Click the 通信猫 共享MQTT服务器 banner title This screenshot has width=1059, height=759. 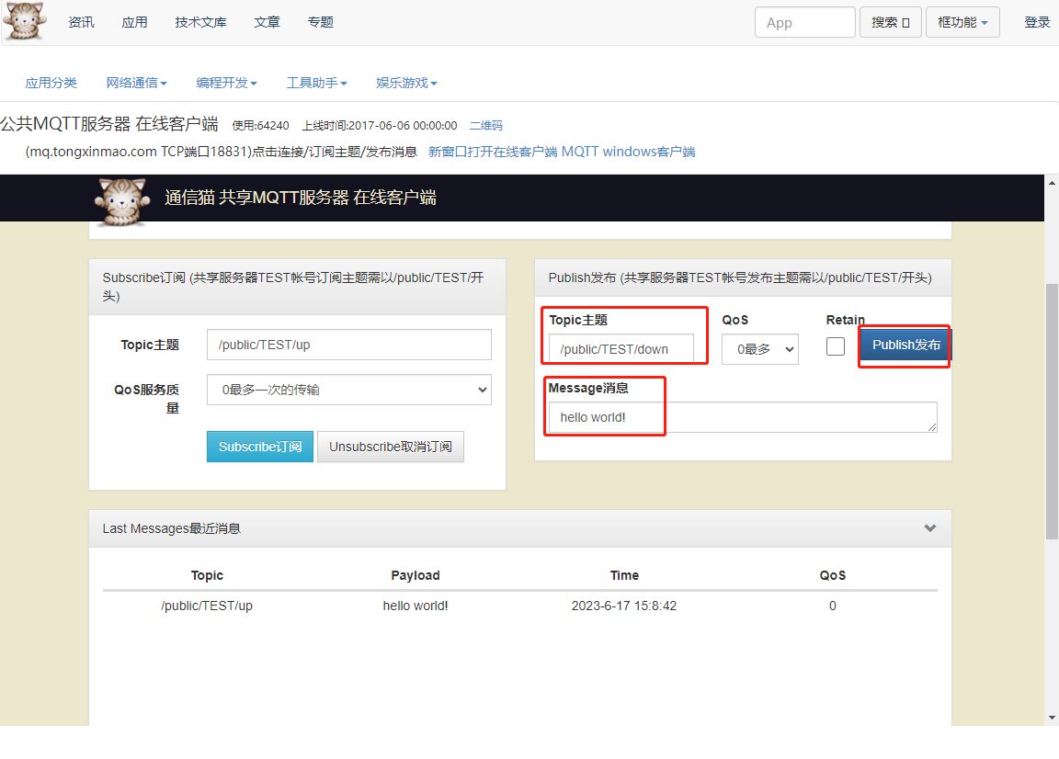click(x=301, y=198)
